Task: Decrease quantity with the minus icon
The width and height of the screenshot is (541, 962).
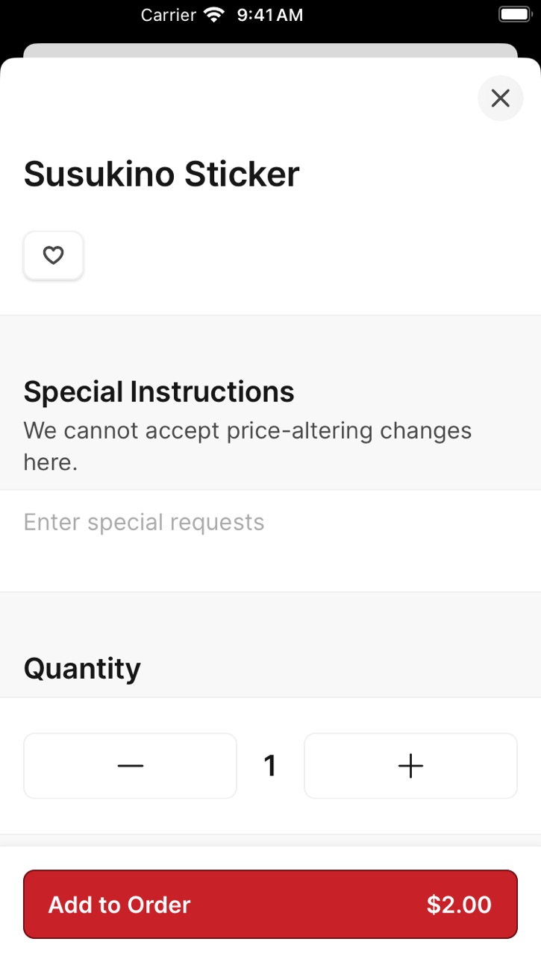Action: 130,766
